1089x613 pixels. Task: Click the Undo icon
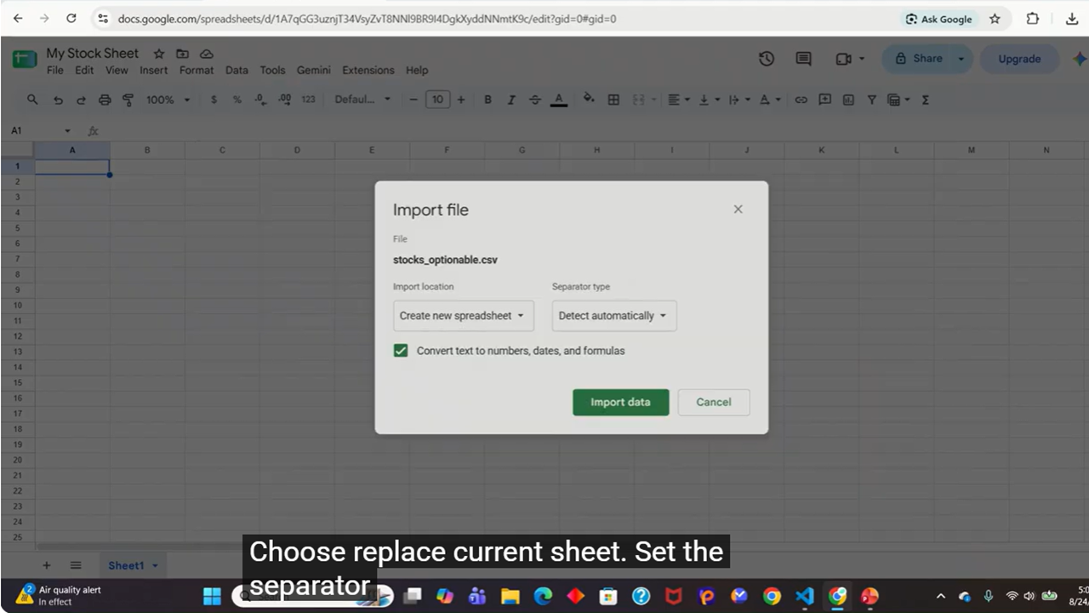pyautogui.click(x=58, y=100)
